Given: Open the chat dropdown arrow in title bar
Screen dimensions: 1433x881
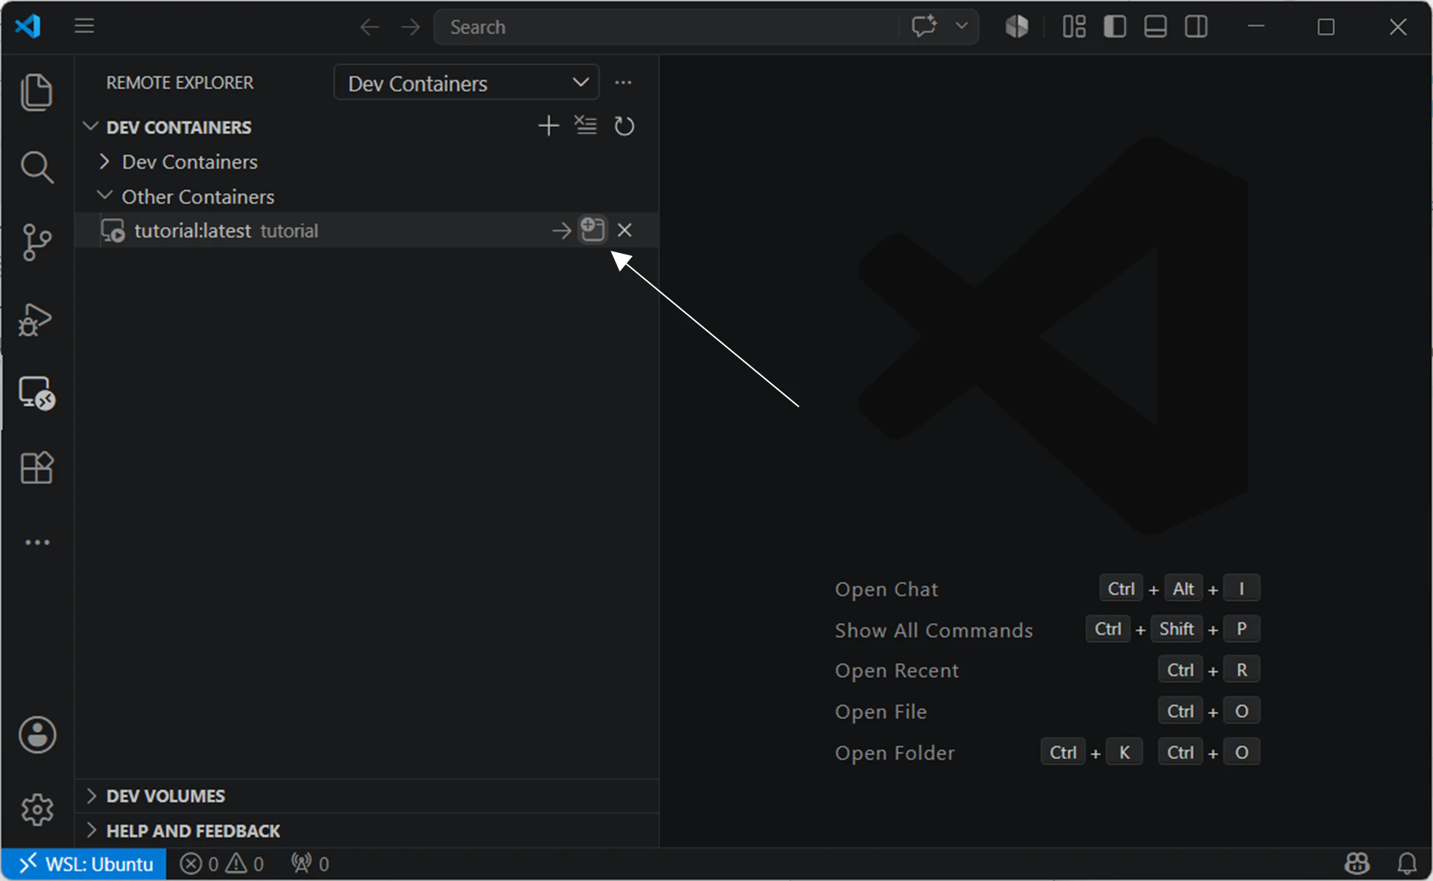Looking at the screenshot, I should [x=961, y=26].
